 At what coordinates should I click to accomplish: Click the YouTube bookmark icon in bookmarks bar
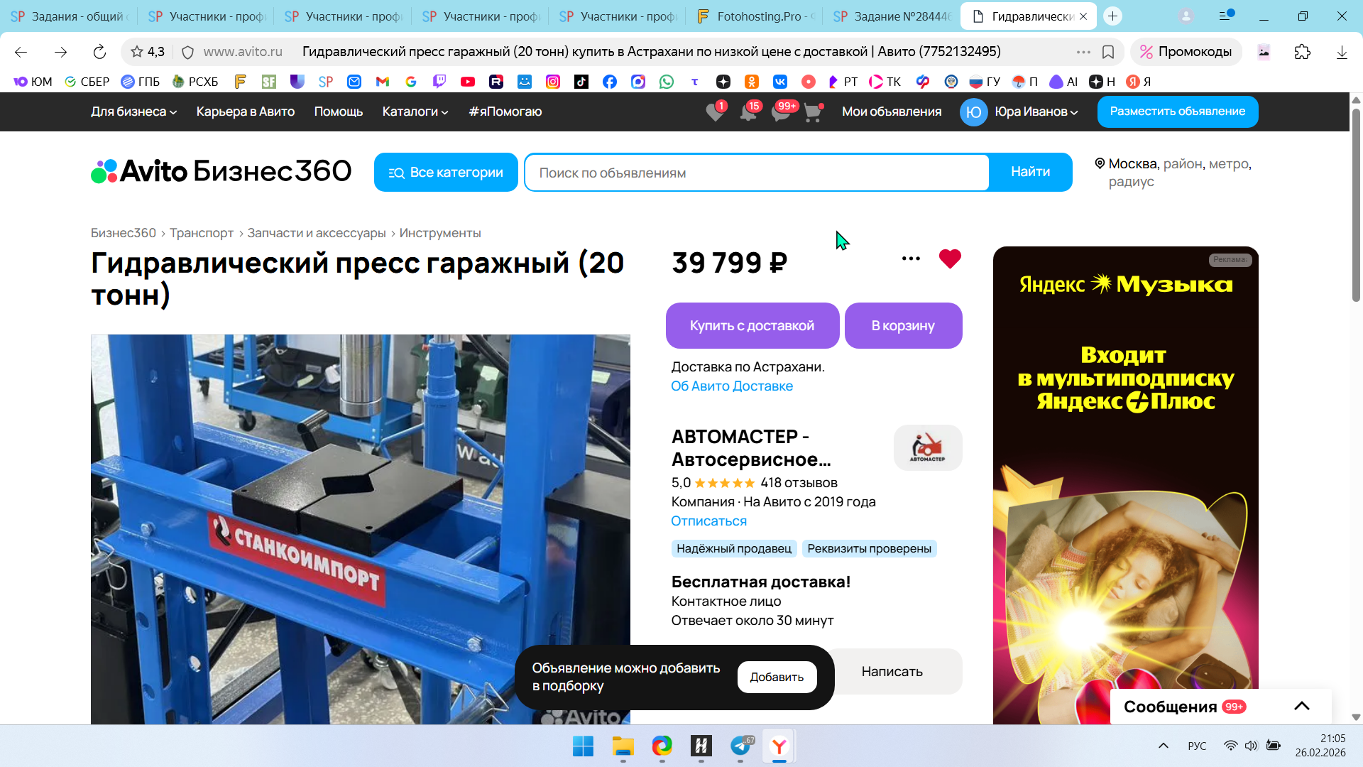pos(467,82)
